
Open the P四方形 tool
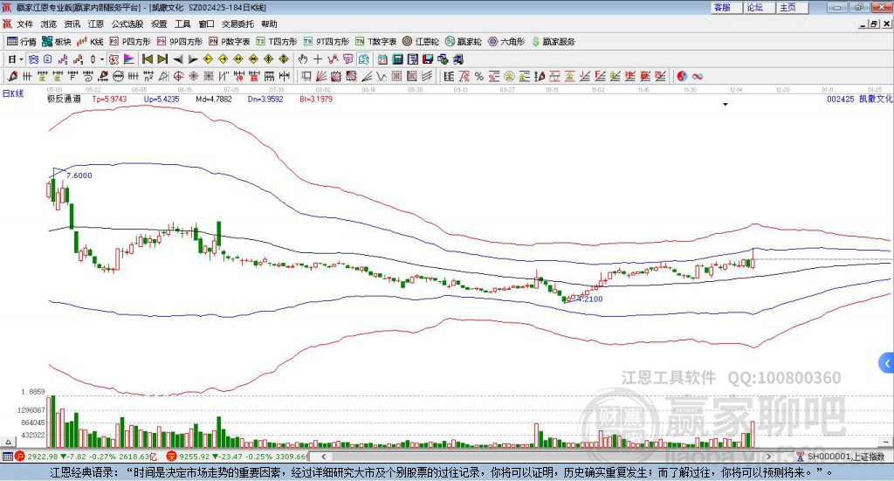coord(130,42)
